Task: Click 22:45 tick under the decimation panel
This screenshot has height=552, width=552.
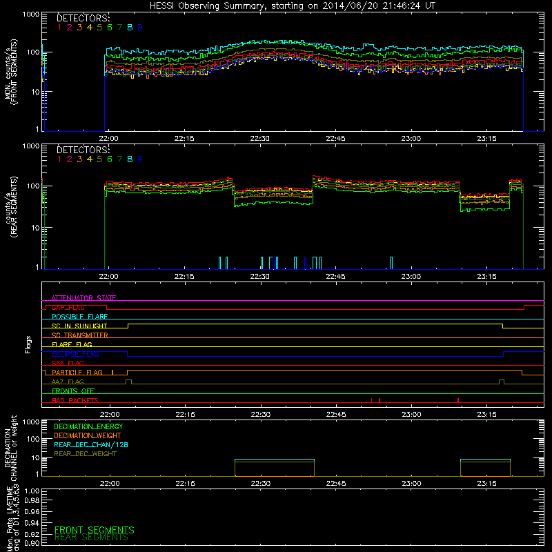Action: point(336,484)
